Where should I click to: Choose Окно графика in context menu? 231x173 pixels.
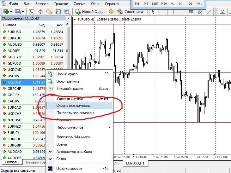tap(80, 81)
